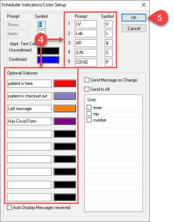Open the orange Left message color swatch

click(x=65, y=109)
